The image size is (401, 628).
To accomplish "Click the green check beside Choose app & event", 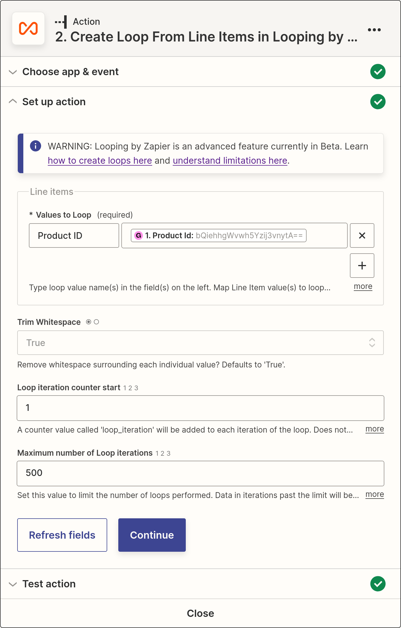I will click(378, 72).
